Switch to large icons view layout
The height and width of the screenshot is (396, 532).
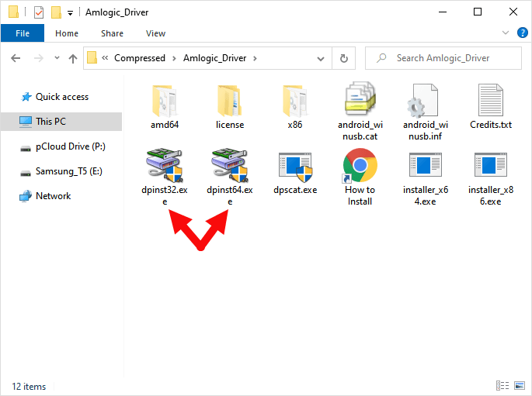tap(520, 385)
